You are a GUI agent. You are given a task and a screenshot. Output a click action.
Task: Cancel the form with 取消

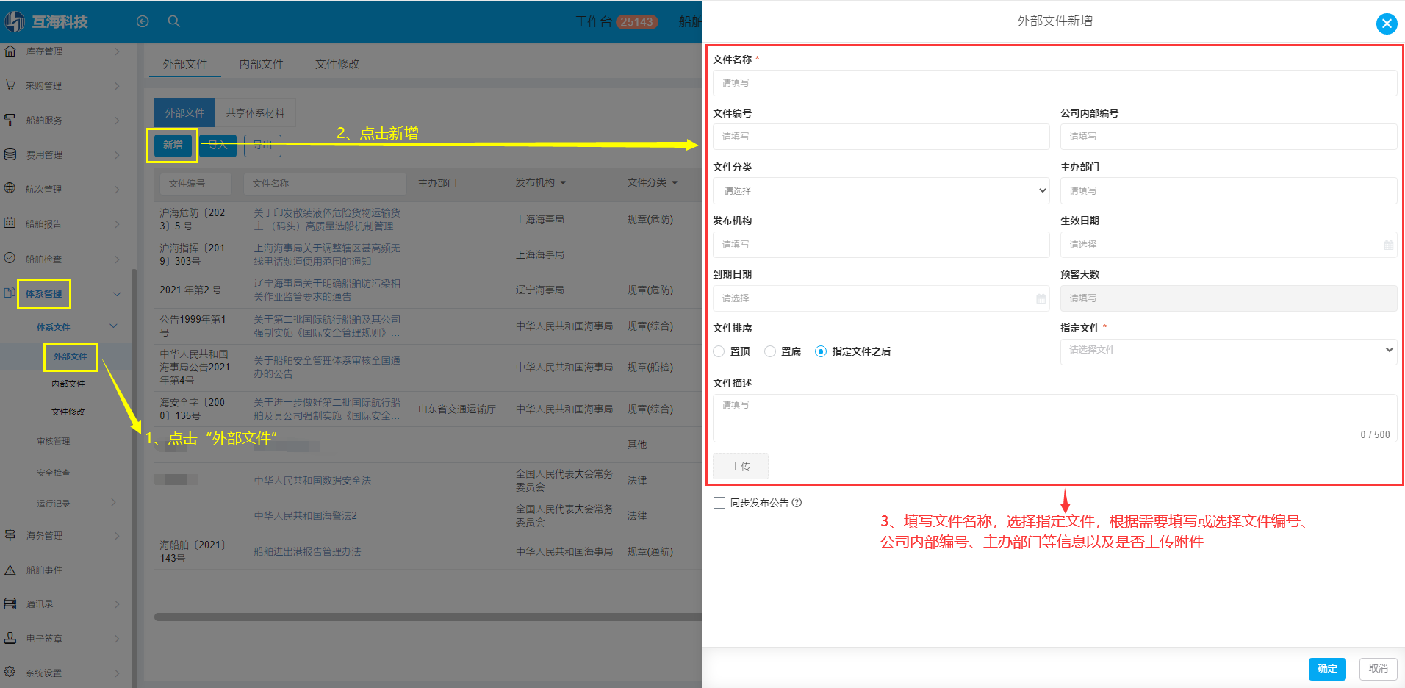[1378, 668]
